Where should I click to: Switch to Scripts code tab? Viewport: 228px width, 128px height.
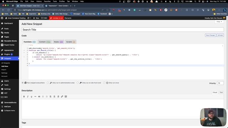coord(71,42)
